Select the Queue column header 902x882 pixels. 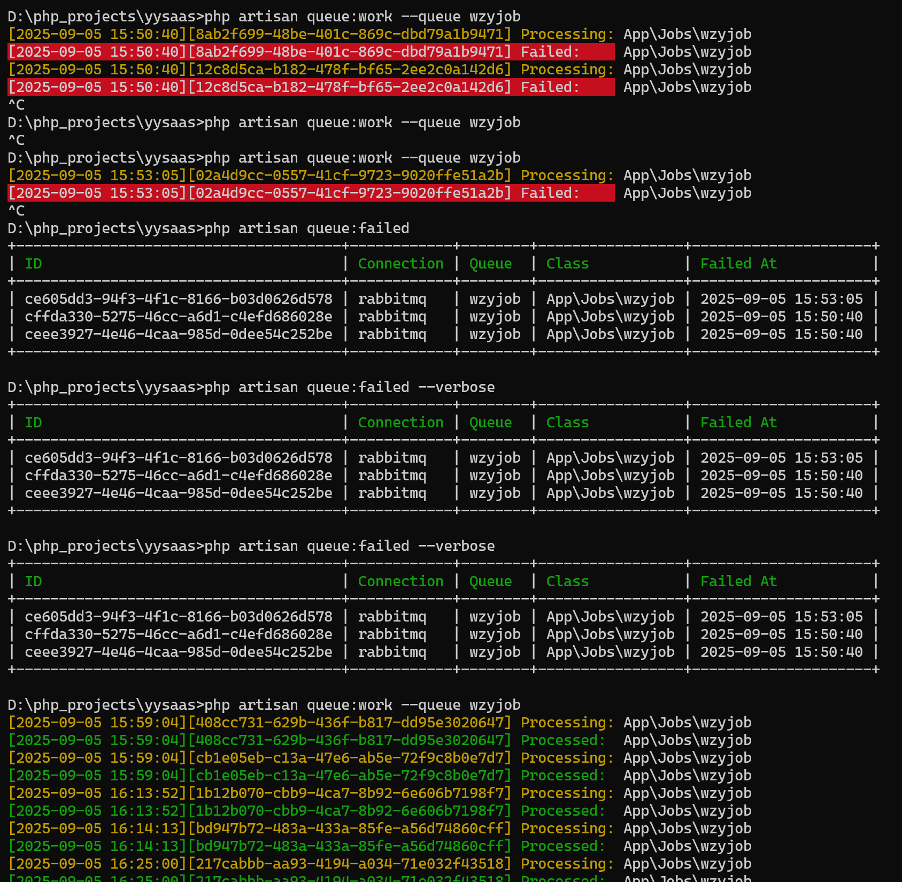click(x=490, y=263)
